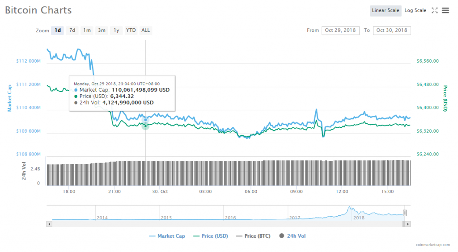This screenshot has height=252, width=458.
Task: Set zoom to 1m range
Action: pos(87,30)
